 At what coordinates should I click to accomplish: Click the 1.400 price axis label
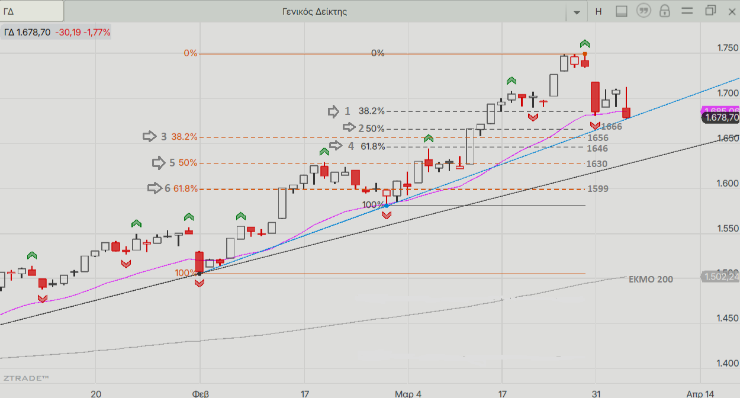point(727,364)
